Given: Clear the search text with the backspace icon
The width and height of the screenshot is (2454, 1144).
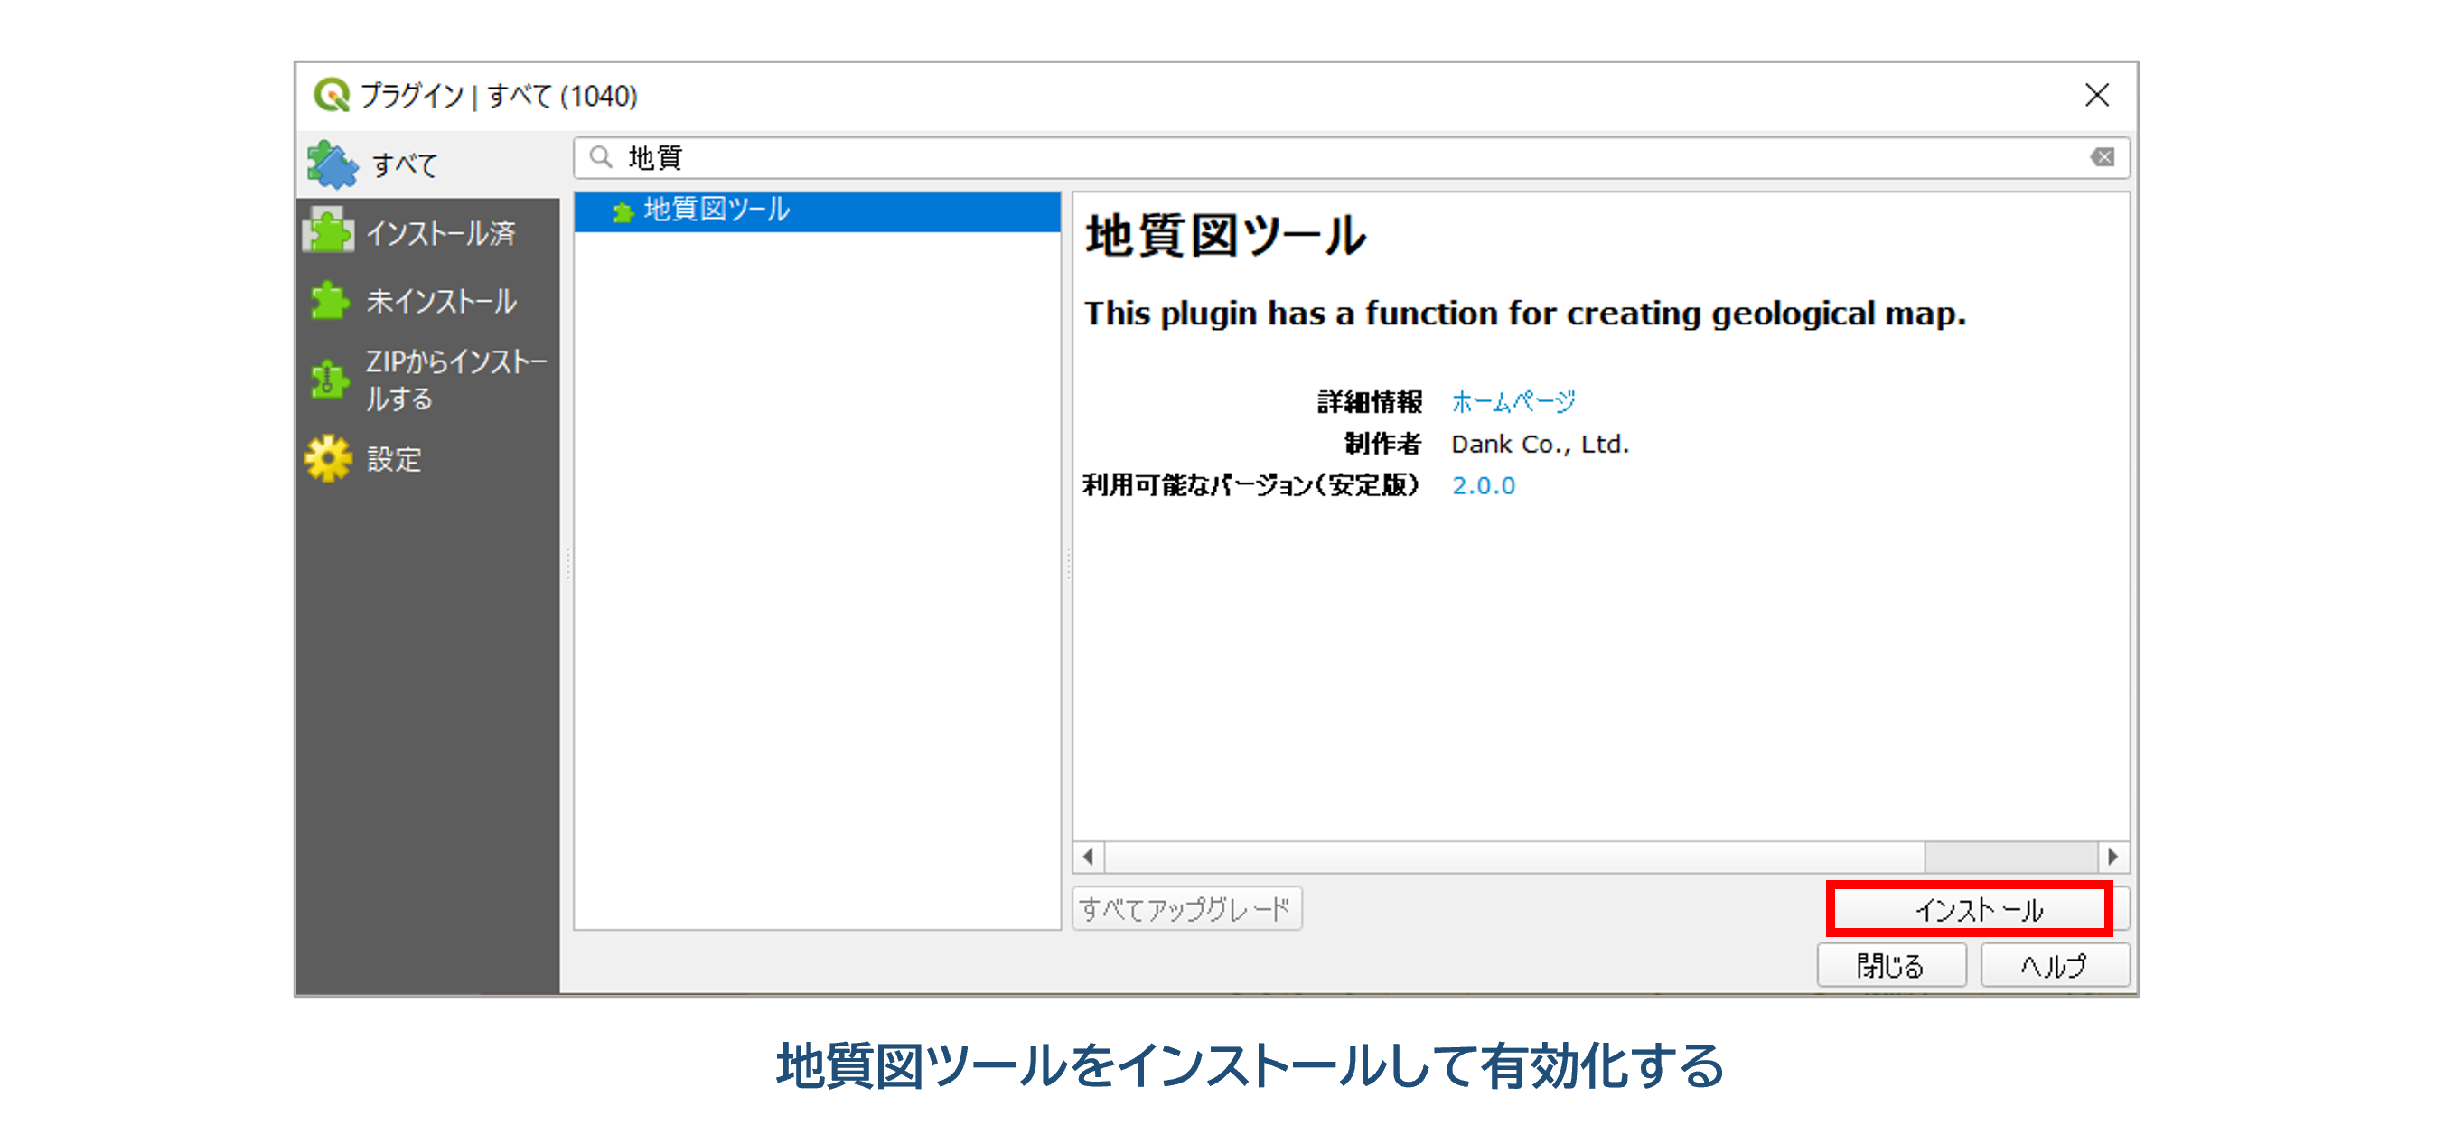Looking at the screenshot, I should coord(2103,157).
